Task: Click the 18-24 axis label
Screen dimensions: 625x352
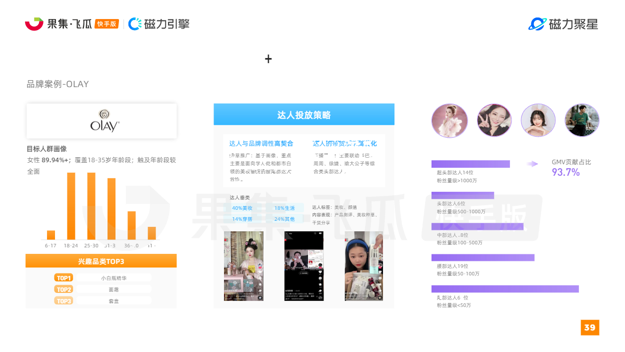Action: click(x=71, y=245)
